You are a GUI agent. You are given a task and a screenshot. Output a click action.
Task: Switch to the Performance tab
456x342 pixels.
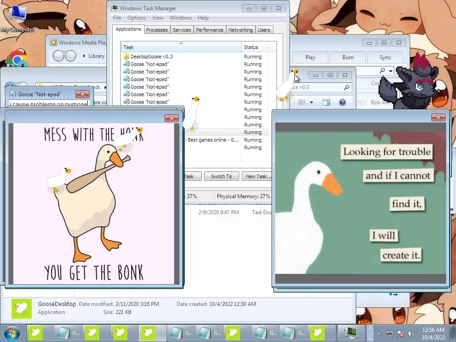[x=209, y=30]
